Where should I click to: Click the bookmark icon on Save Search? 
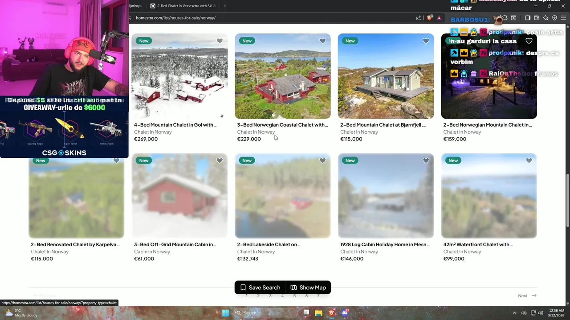coord(243,288)
